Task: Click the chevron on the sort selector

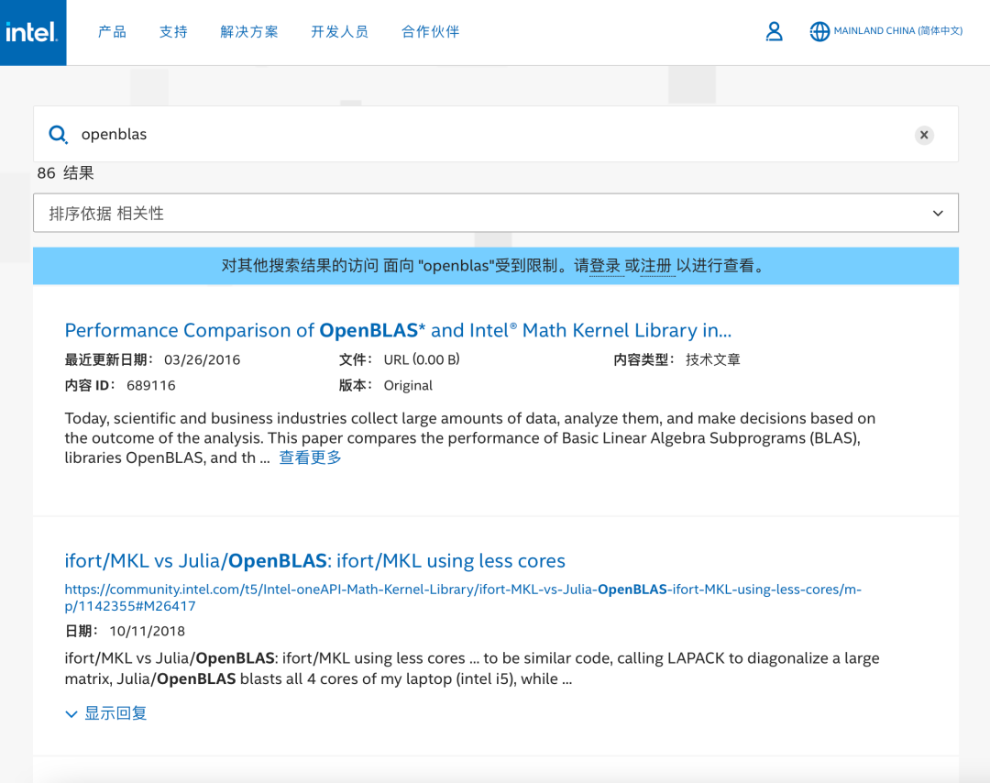Action: pyautogui.click(x=937, y=212)
